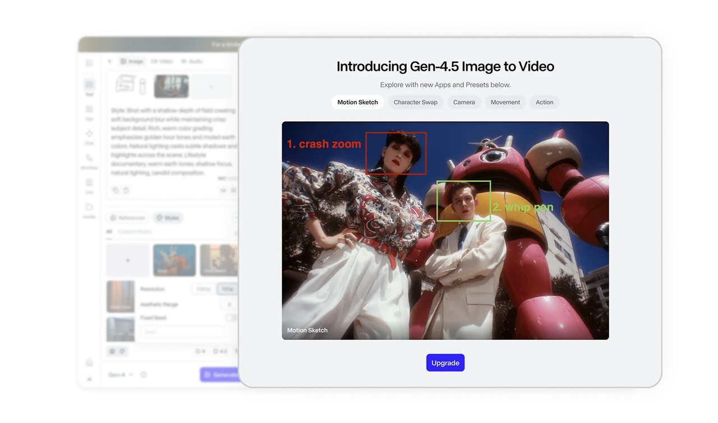The image size is (718, 423).
Task: Switch to the Movement tab
Action: tap(505, 102)
